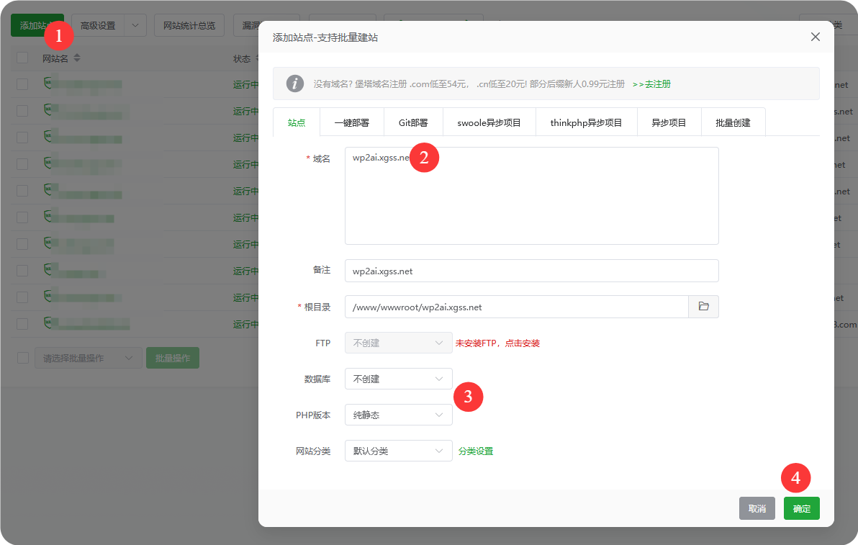The width and height of the screenshot is (858, 545).
Task: Open the PHP版本 dropdown
Action: point(398,415)
